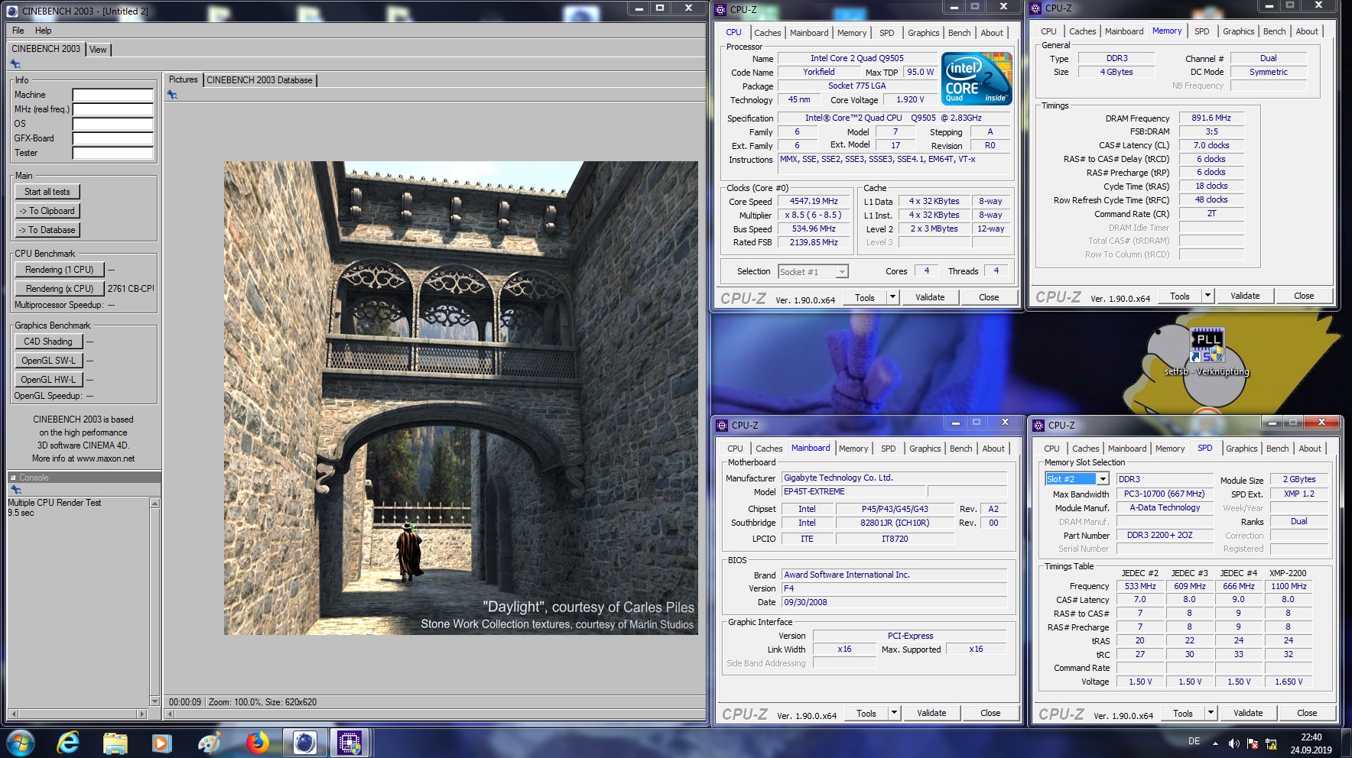Click the DE language indicator
1352x758 pixels.
pyautogui.click(x=1194, y=741)
